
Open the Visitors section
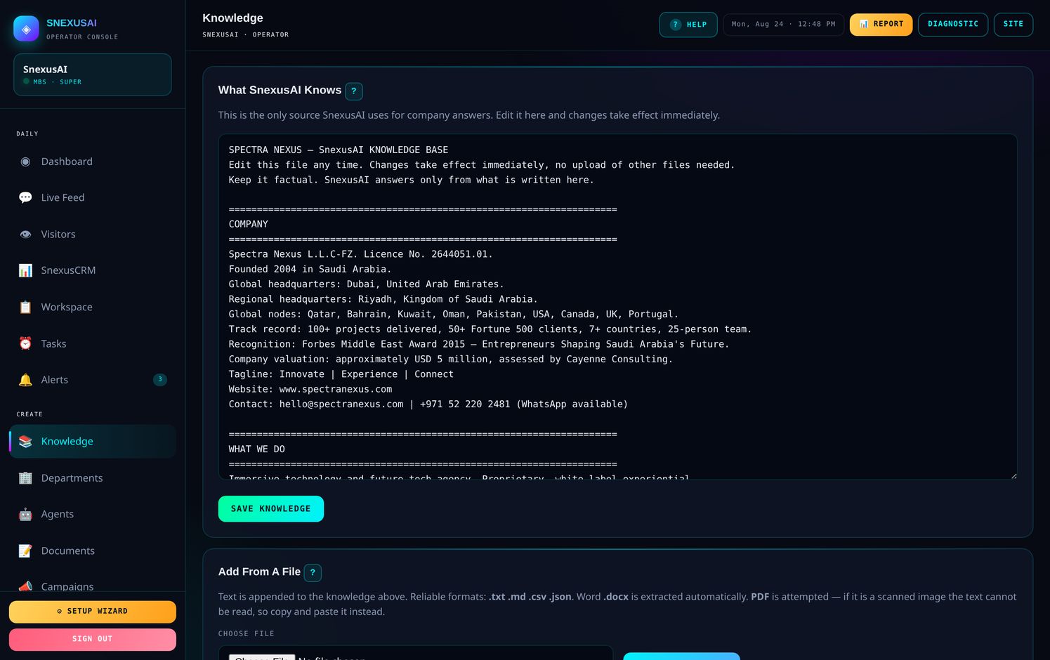[93, 235]
